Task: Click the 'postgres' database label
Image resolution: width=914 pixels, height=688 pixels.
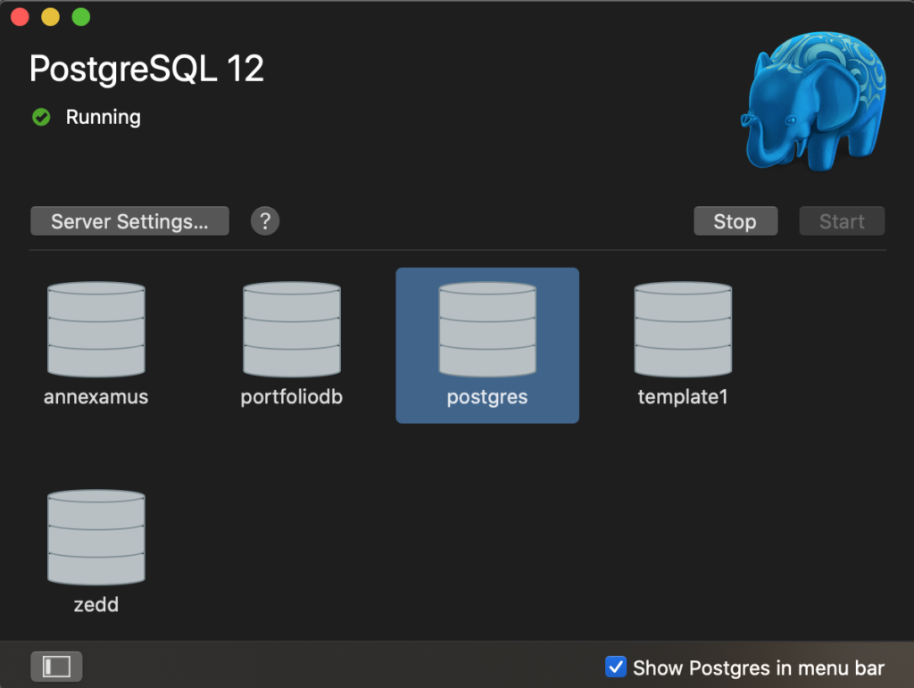Action: [x=487, y=397]
